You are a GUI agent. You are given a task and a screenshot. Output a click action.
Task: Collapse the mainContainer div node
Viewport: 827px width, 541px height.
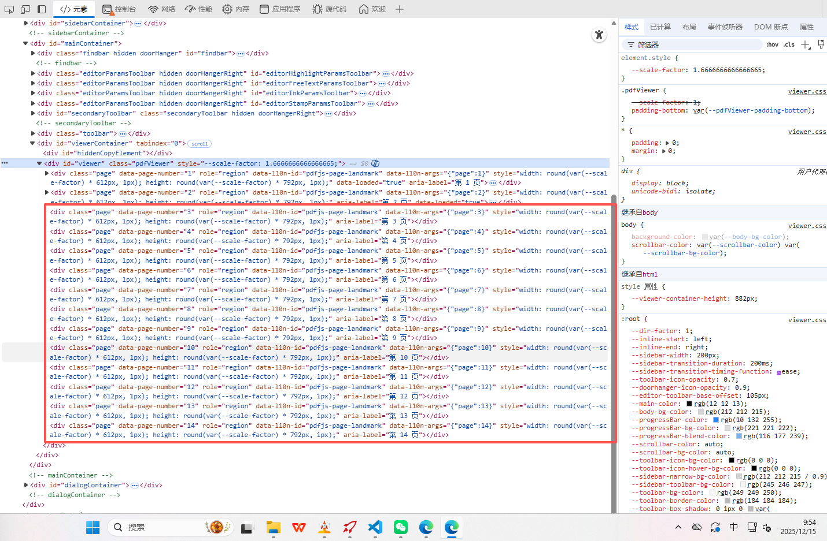point(25,43)
